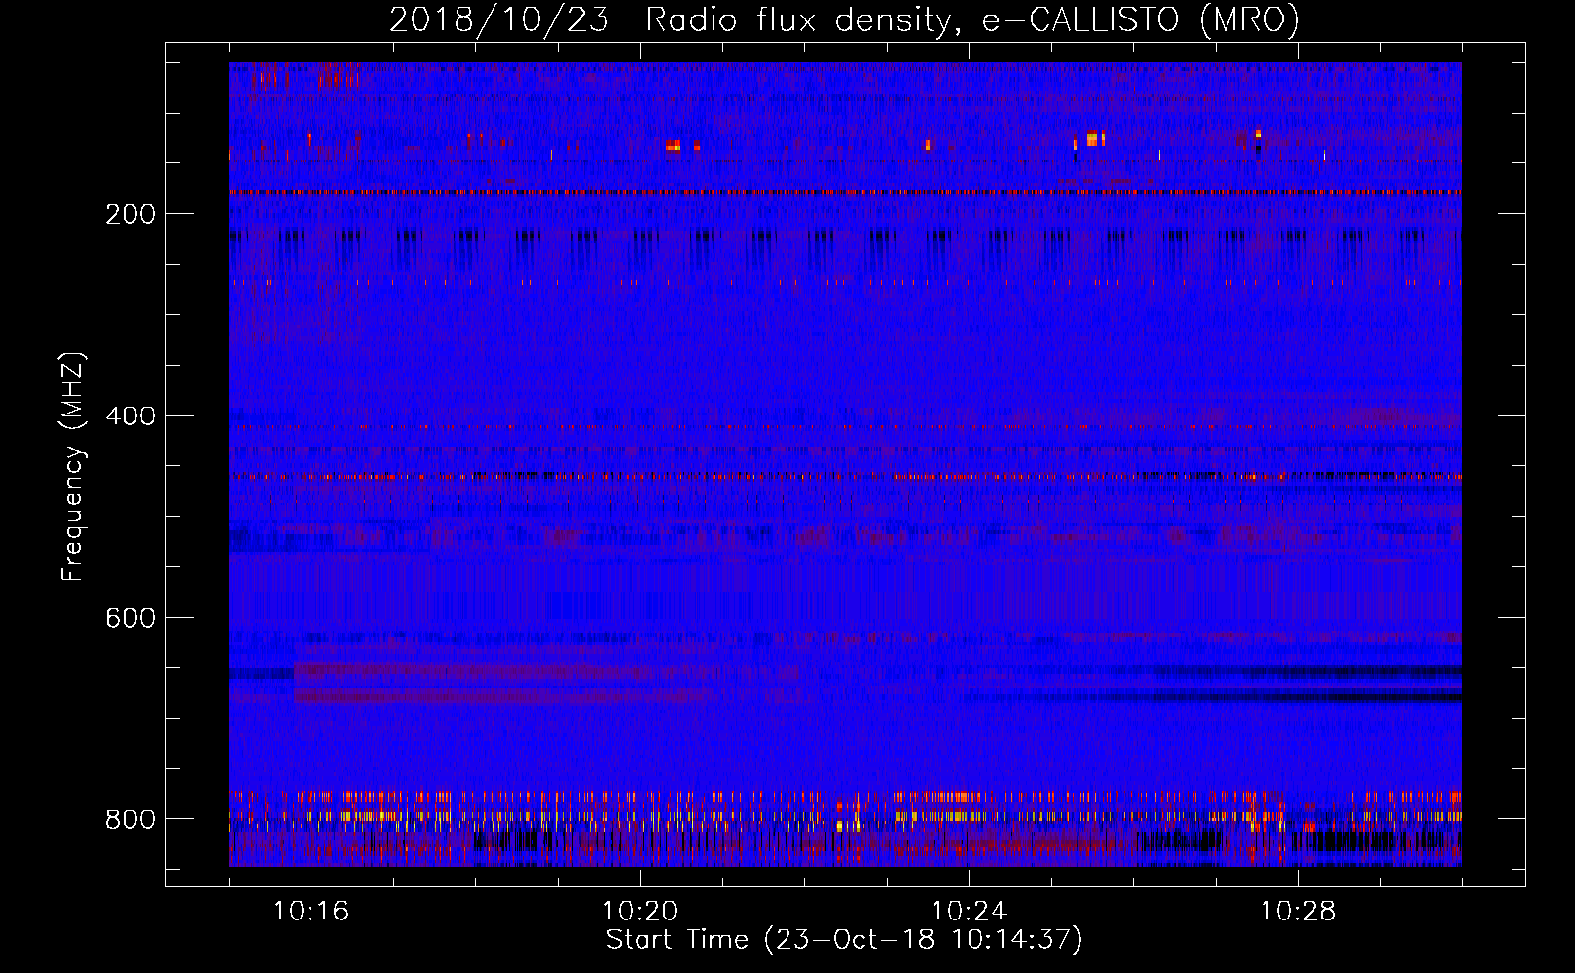Click the '10:28' time tick label

coord(1298,911)
